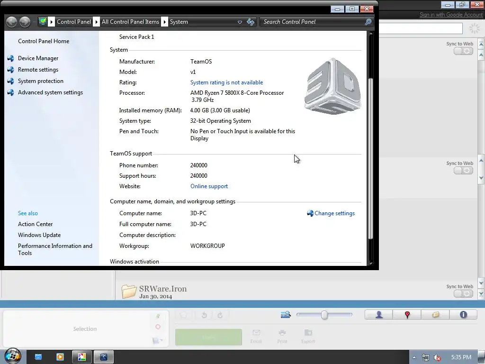Expand the arrow after Control Panel breadcrumb
The width and height of the screenshot is (485, 364).
click(x=97, y=22)
